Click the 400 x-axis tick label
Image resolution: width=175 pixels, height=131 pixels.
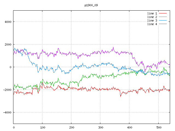(129, 127)
